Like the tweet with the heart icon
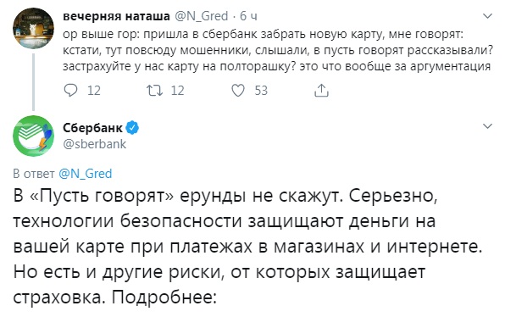This screenshot has height=328, width=505. [x=238, y=91]
